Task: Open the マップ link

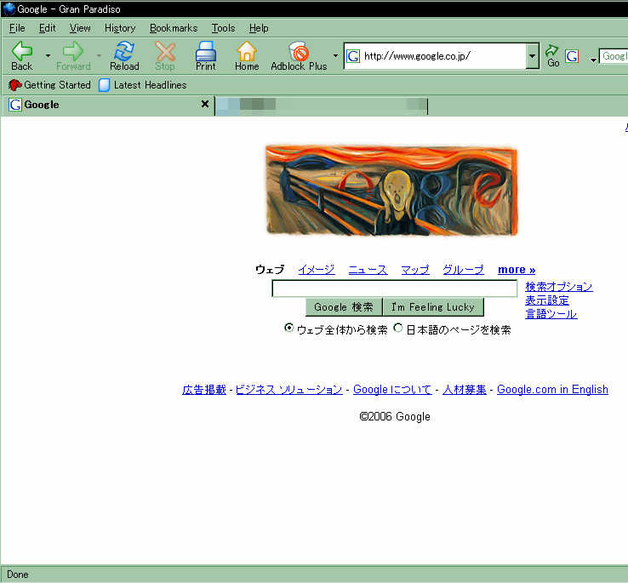Action: point(415,270)
